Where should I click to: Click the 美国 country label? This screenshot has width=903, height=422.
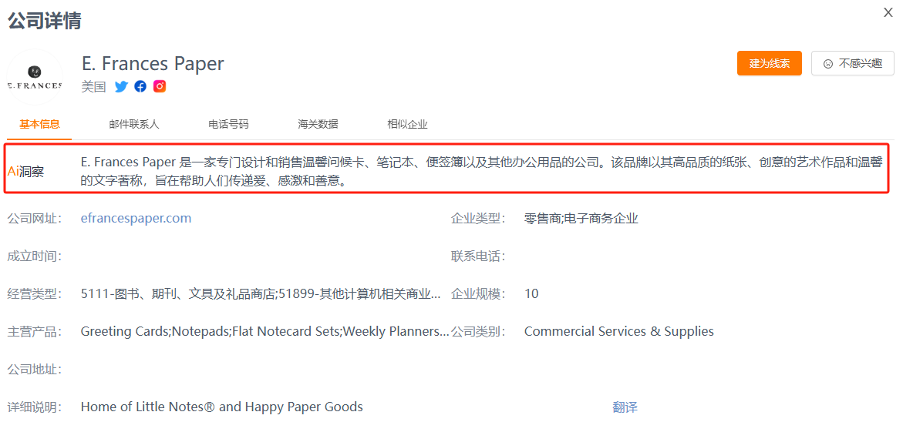click(93, 87)
